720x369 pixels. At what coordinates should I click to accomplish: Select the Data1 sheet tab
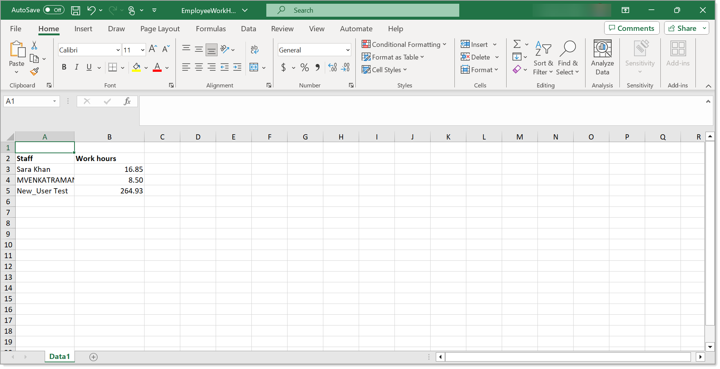(x=60, y=356)
